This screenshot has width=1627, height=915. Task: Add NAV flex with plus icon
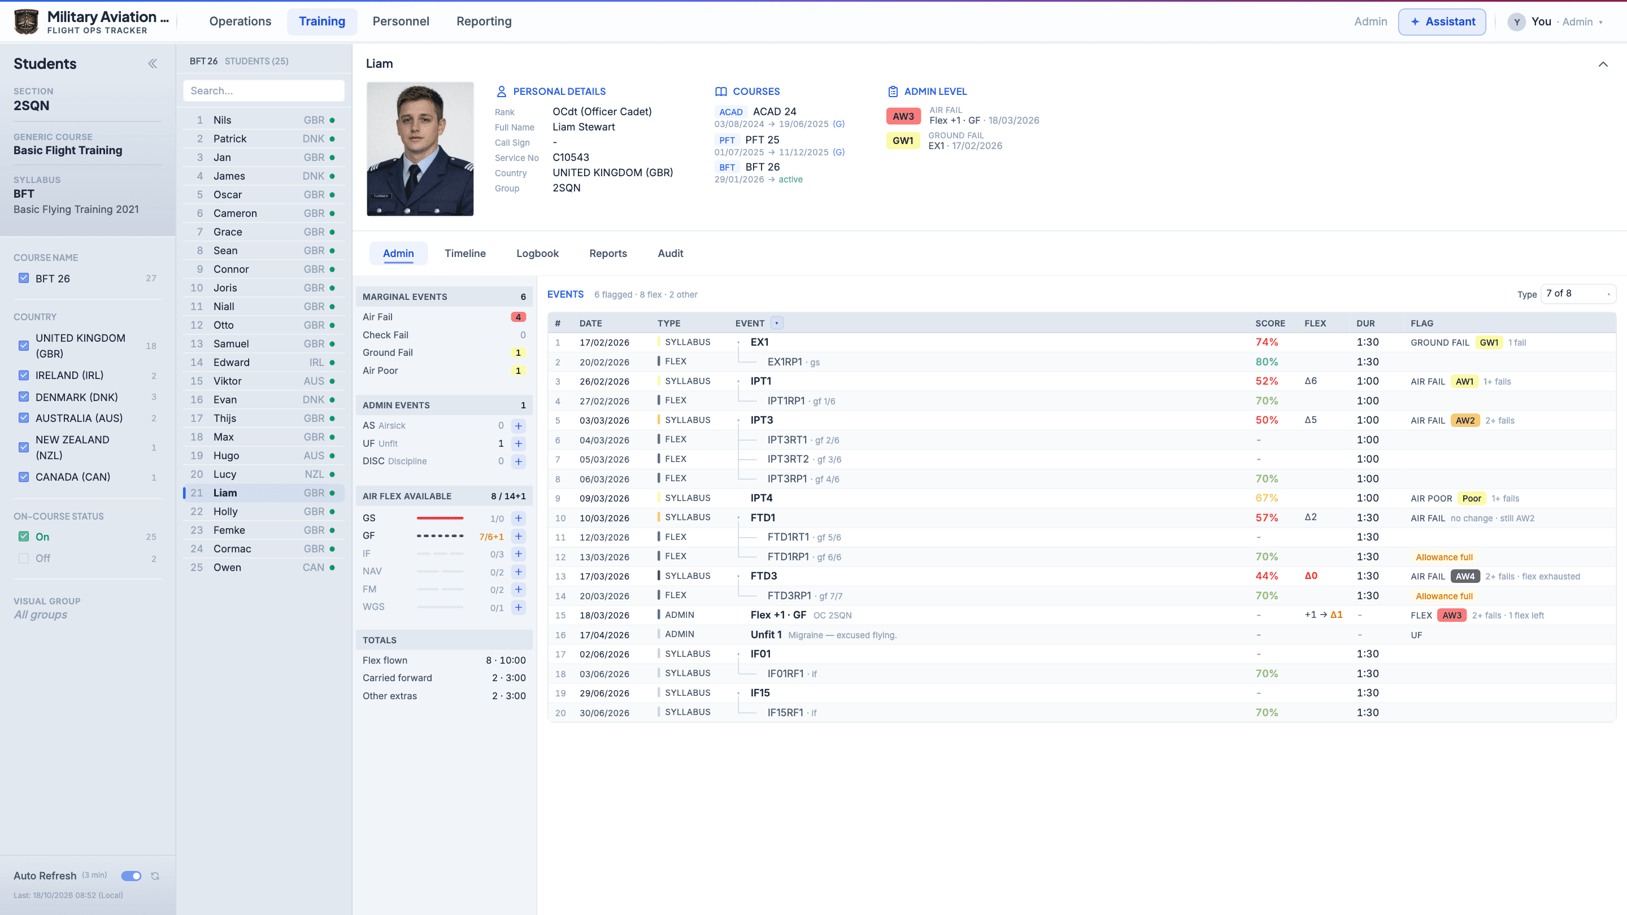(518, 572)
